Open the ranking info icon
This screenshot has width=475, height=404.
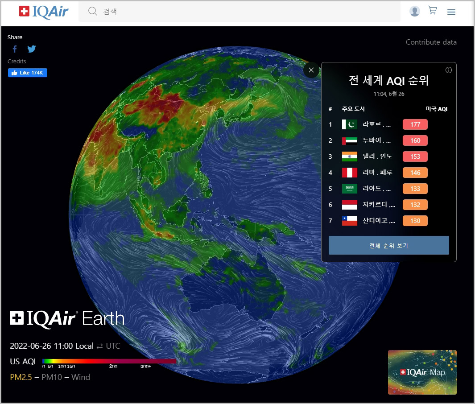[x=448, y=70]
